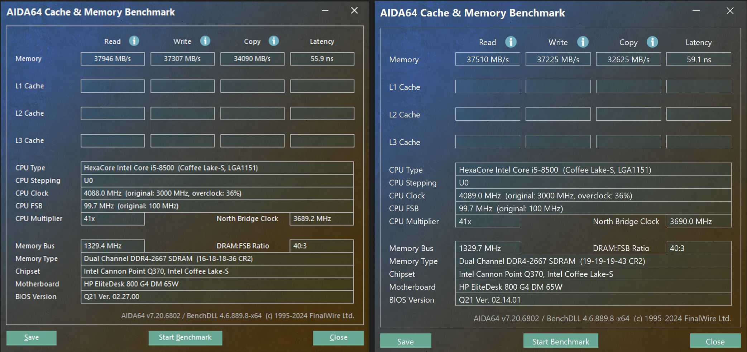Image resolution: width=747 pixels, height=352 pixels.
Task: Minimize the left AIDA64 window
Action: (x=325, y=11)
